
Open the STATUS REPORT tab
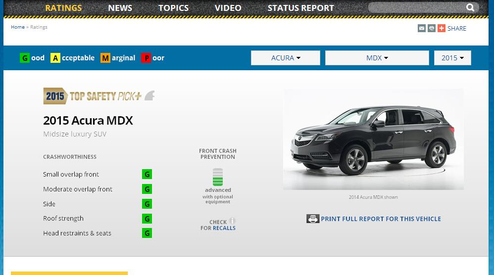tap(301, 8)
